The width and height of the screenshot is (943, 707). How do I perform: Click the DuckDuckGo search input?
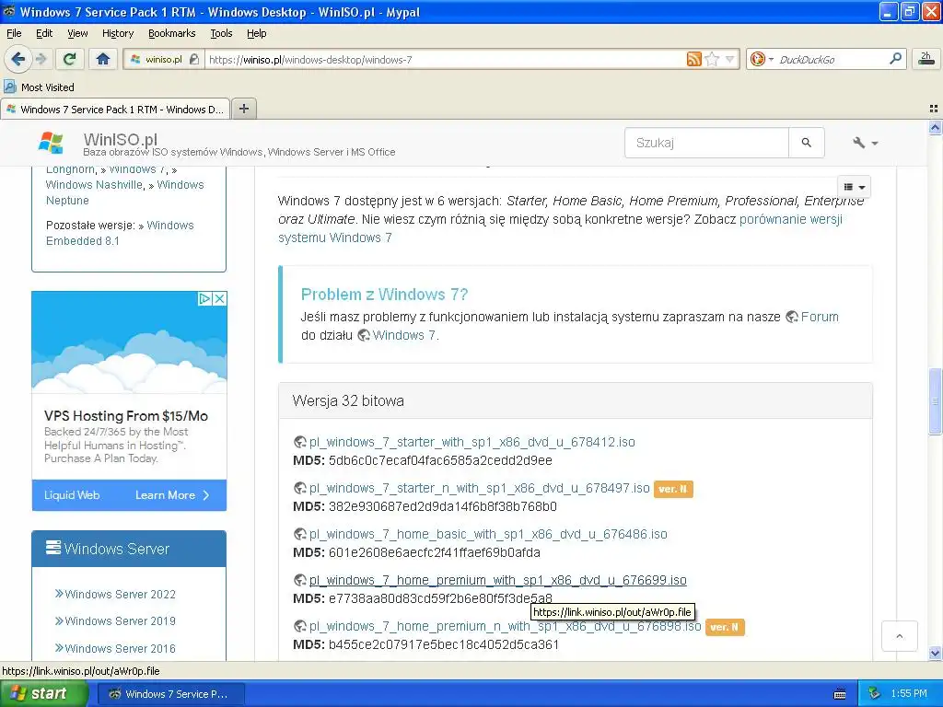[x=832, y=59]
